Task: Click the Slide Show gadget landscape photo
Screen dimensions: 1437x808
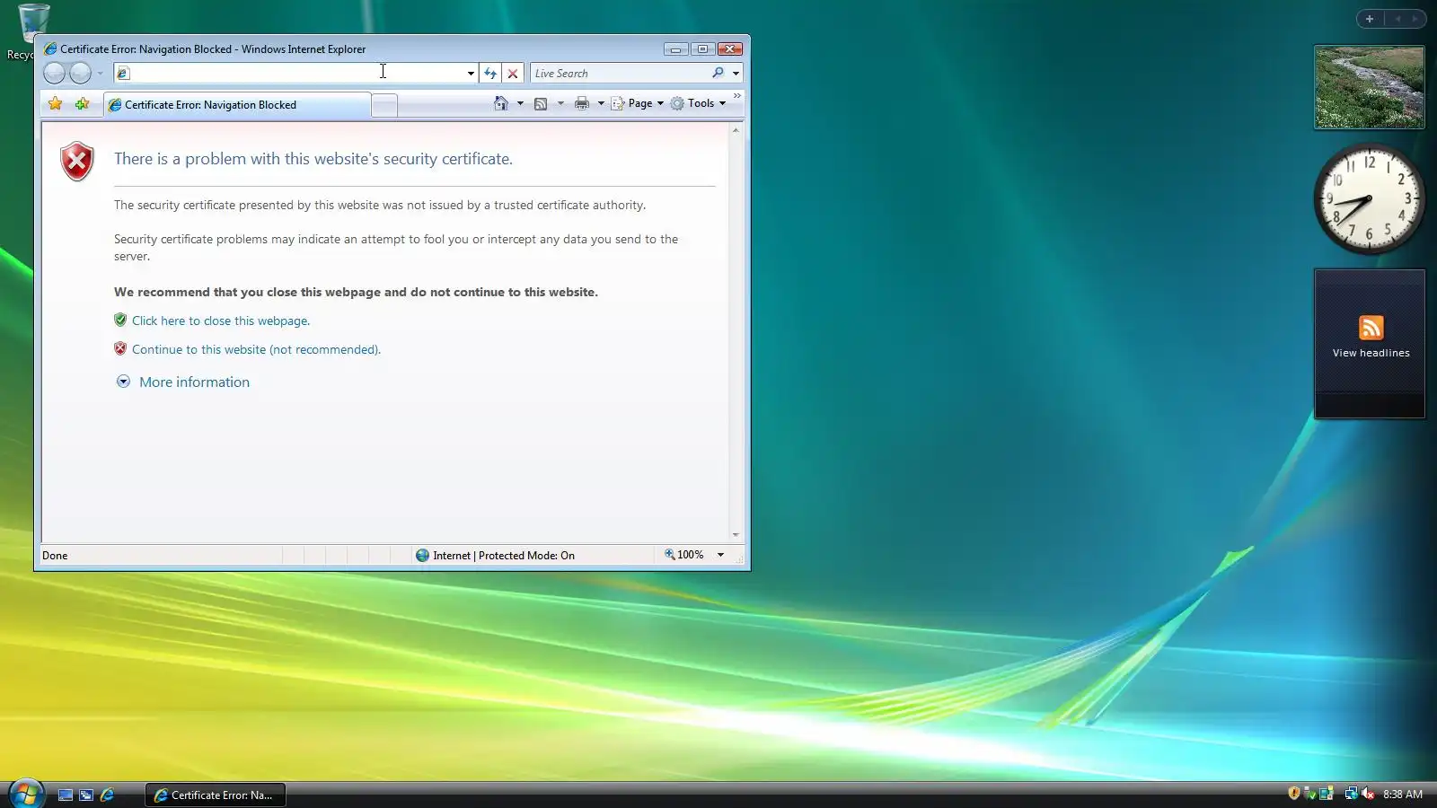Action: [x=1370, y=87]
